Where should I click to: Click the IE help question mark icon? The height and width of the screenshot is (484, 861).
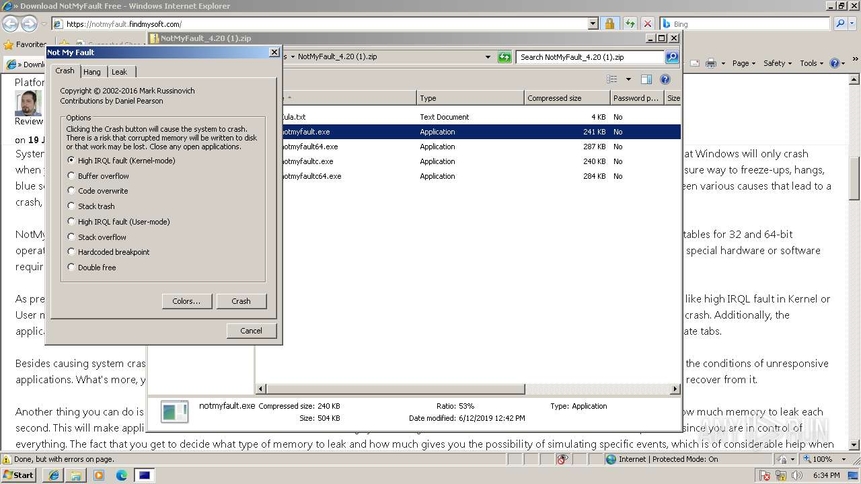pos(834,63)
